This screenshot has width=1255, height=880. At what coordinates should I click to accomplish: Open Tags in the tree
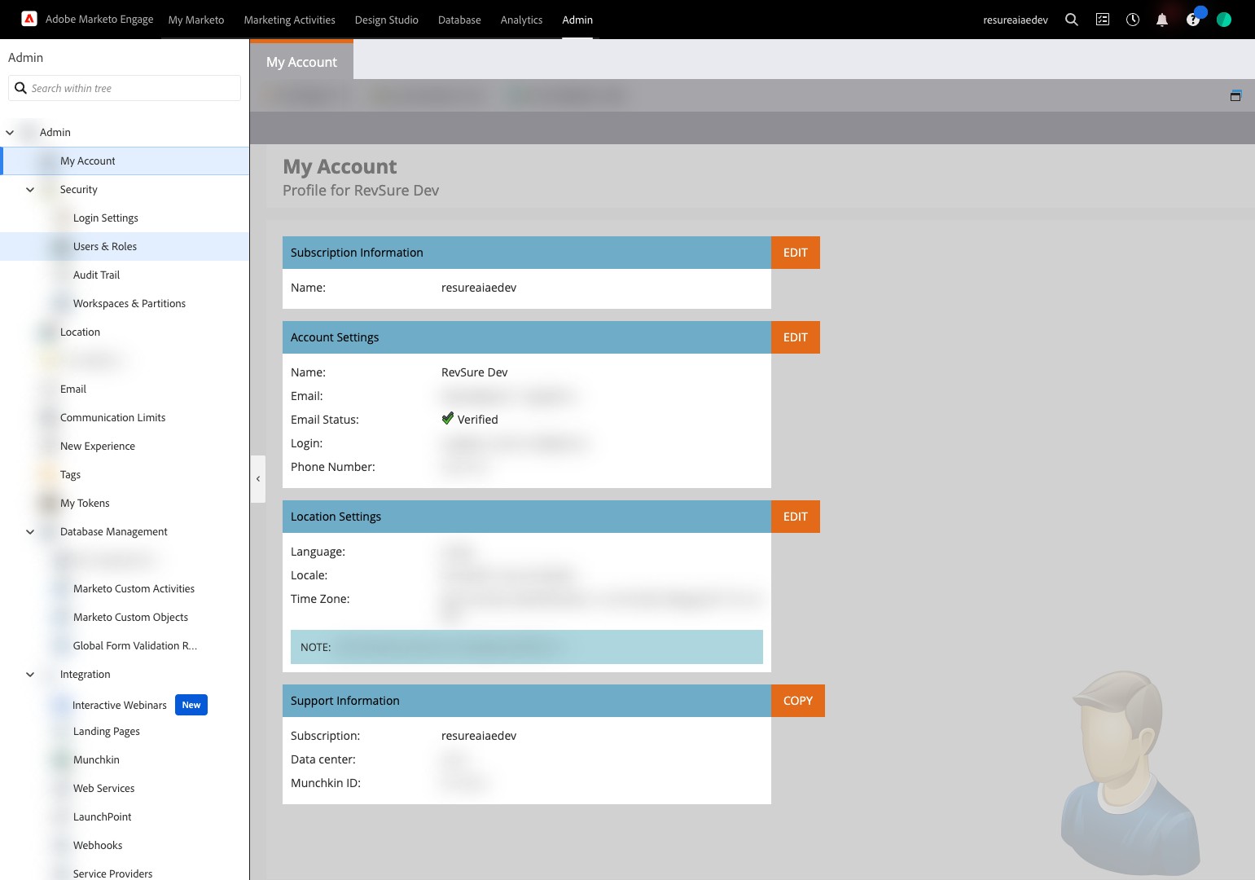click(70, 474)
